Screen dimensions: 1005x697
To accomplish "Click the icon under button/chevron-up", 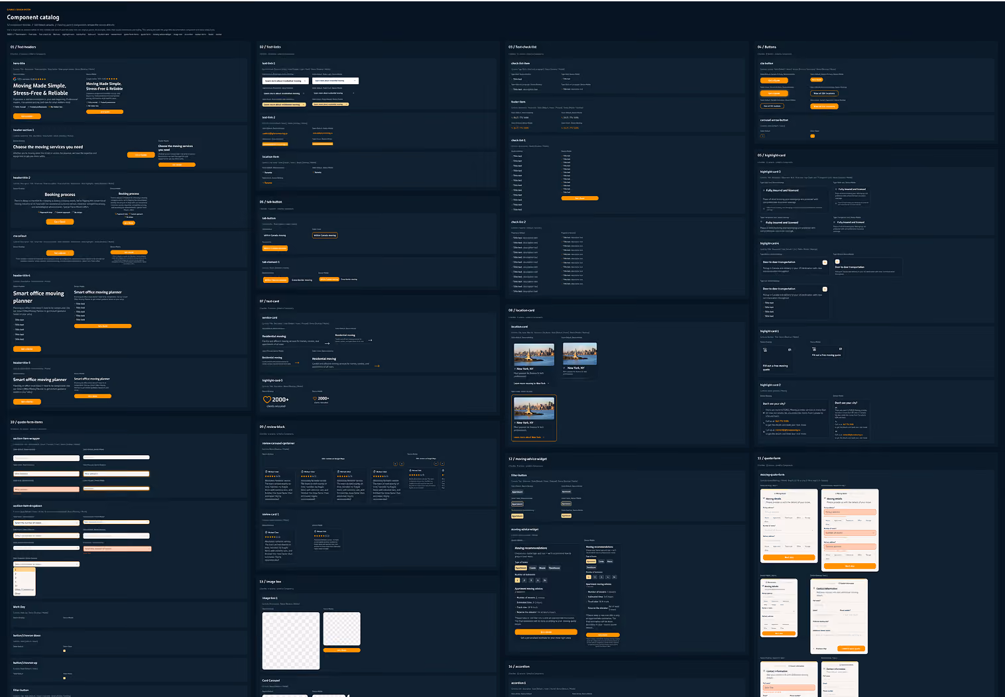I will [x=64, y=678].
